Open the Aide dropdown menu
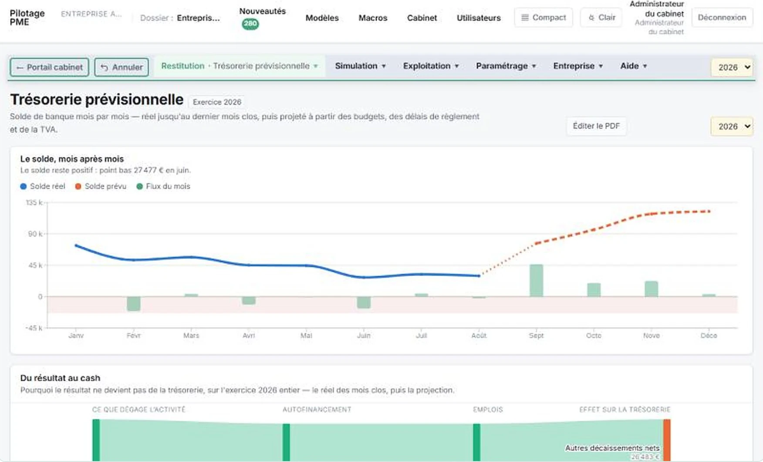The width and height of the screenshot is (763, 462). [x=633, y=66]
